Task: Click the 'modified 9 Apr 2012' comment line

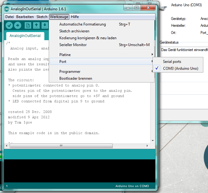Action: point(29,117)
